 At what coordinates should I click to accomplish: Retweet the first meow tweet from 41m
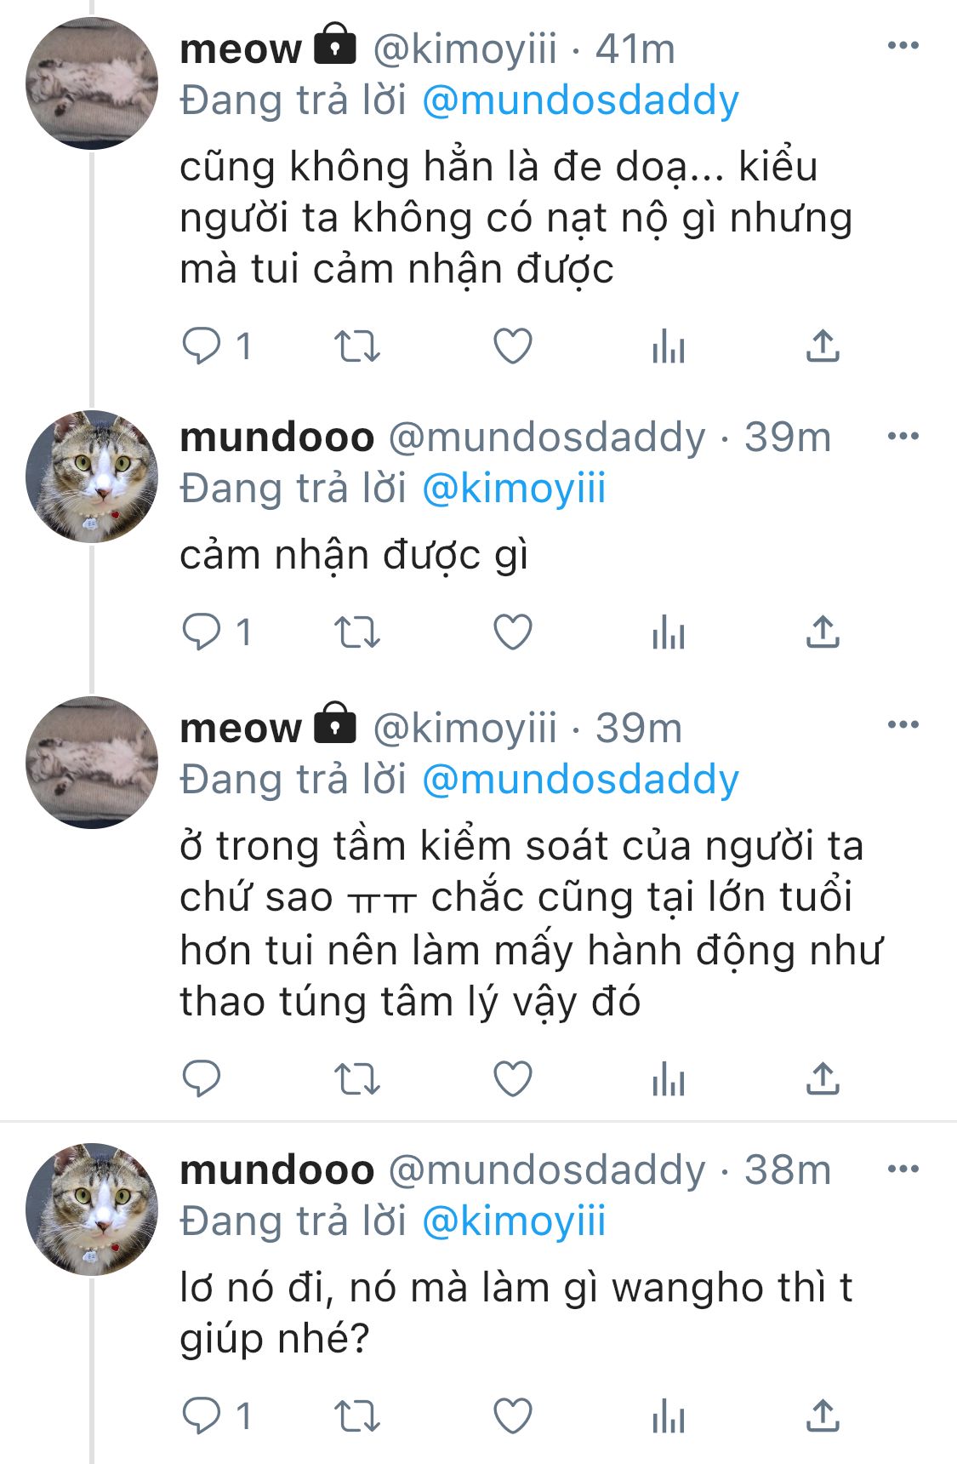[x=356, y=346]
